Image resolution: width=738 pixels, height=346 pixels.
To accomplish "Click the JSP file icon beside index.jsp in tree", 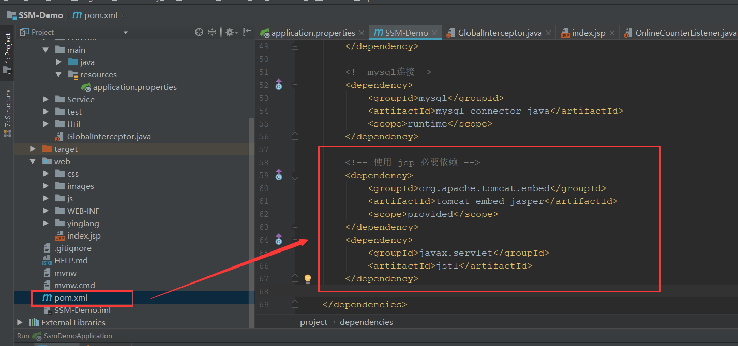I will 60,235.
